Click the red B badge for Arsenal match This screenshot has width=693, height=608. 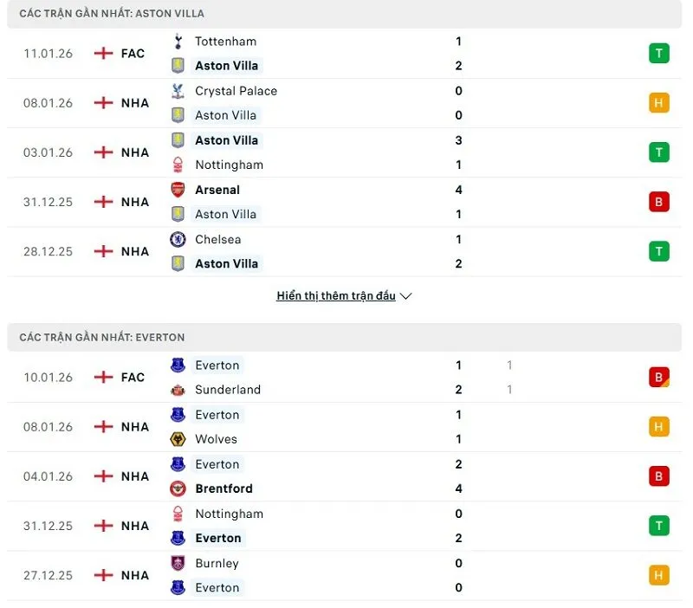pyautogui.click(x=659, y=202)
